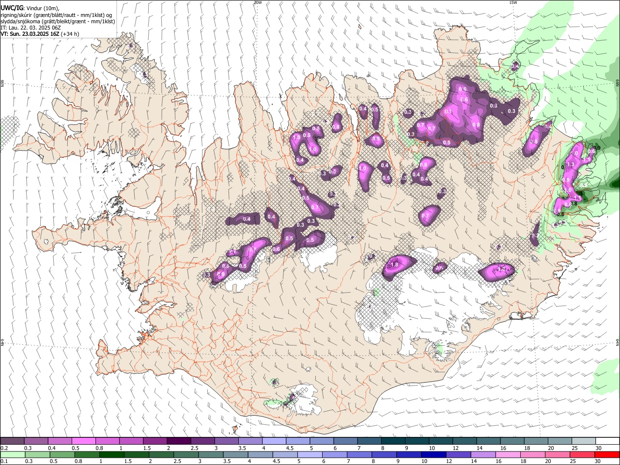620x465 pixels.
Task: Click the deep navy blue legend swatch starting at 10
Action: tap(433, 454)
